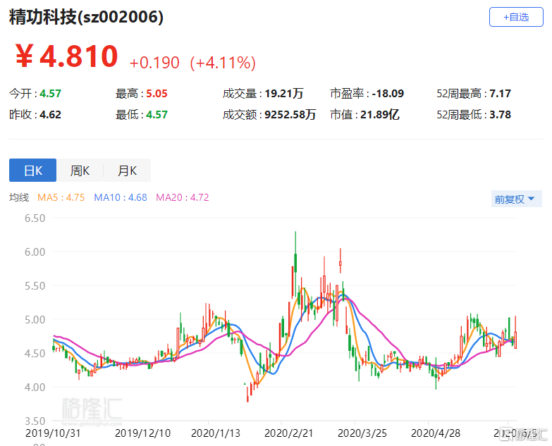The image size is (552, 446).
Task: Select the 日K daily chart tab
Action: coord(32,171)
